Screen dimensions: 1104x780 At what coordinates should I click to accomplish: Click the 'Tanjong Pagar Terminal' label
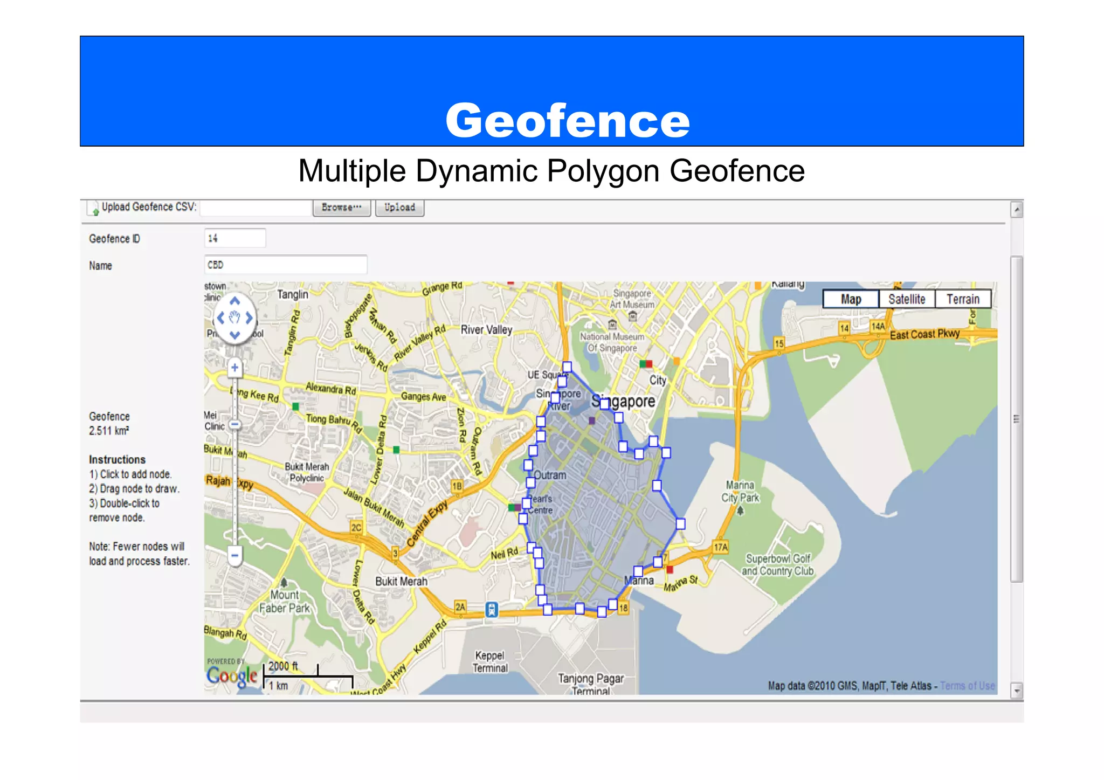pos(591,684)
